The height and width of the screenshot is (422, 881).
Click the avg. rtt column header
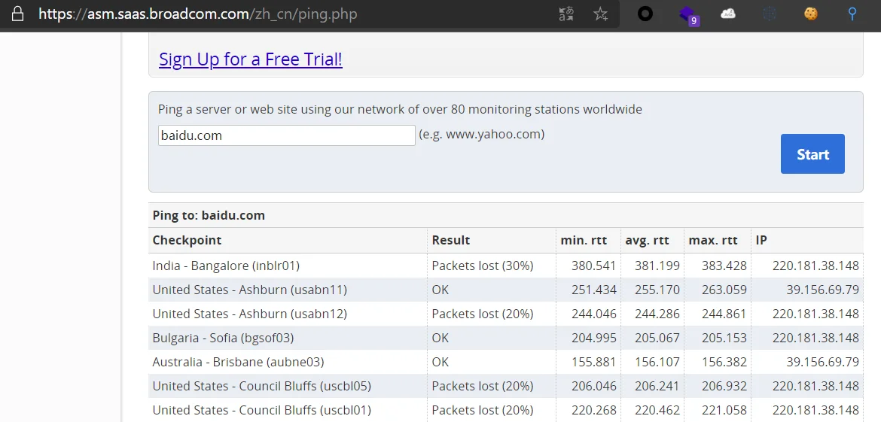coord(648,240)
